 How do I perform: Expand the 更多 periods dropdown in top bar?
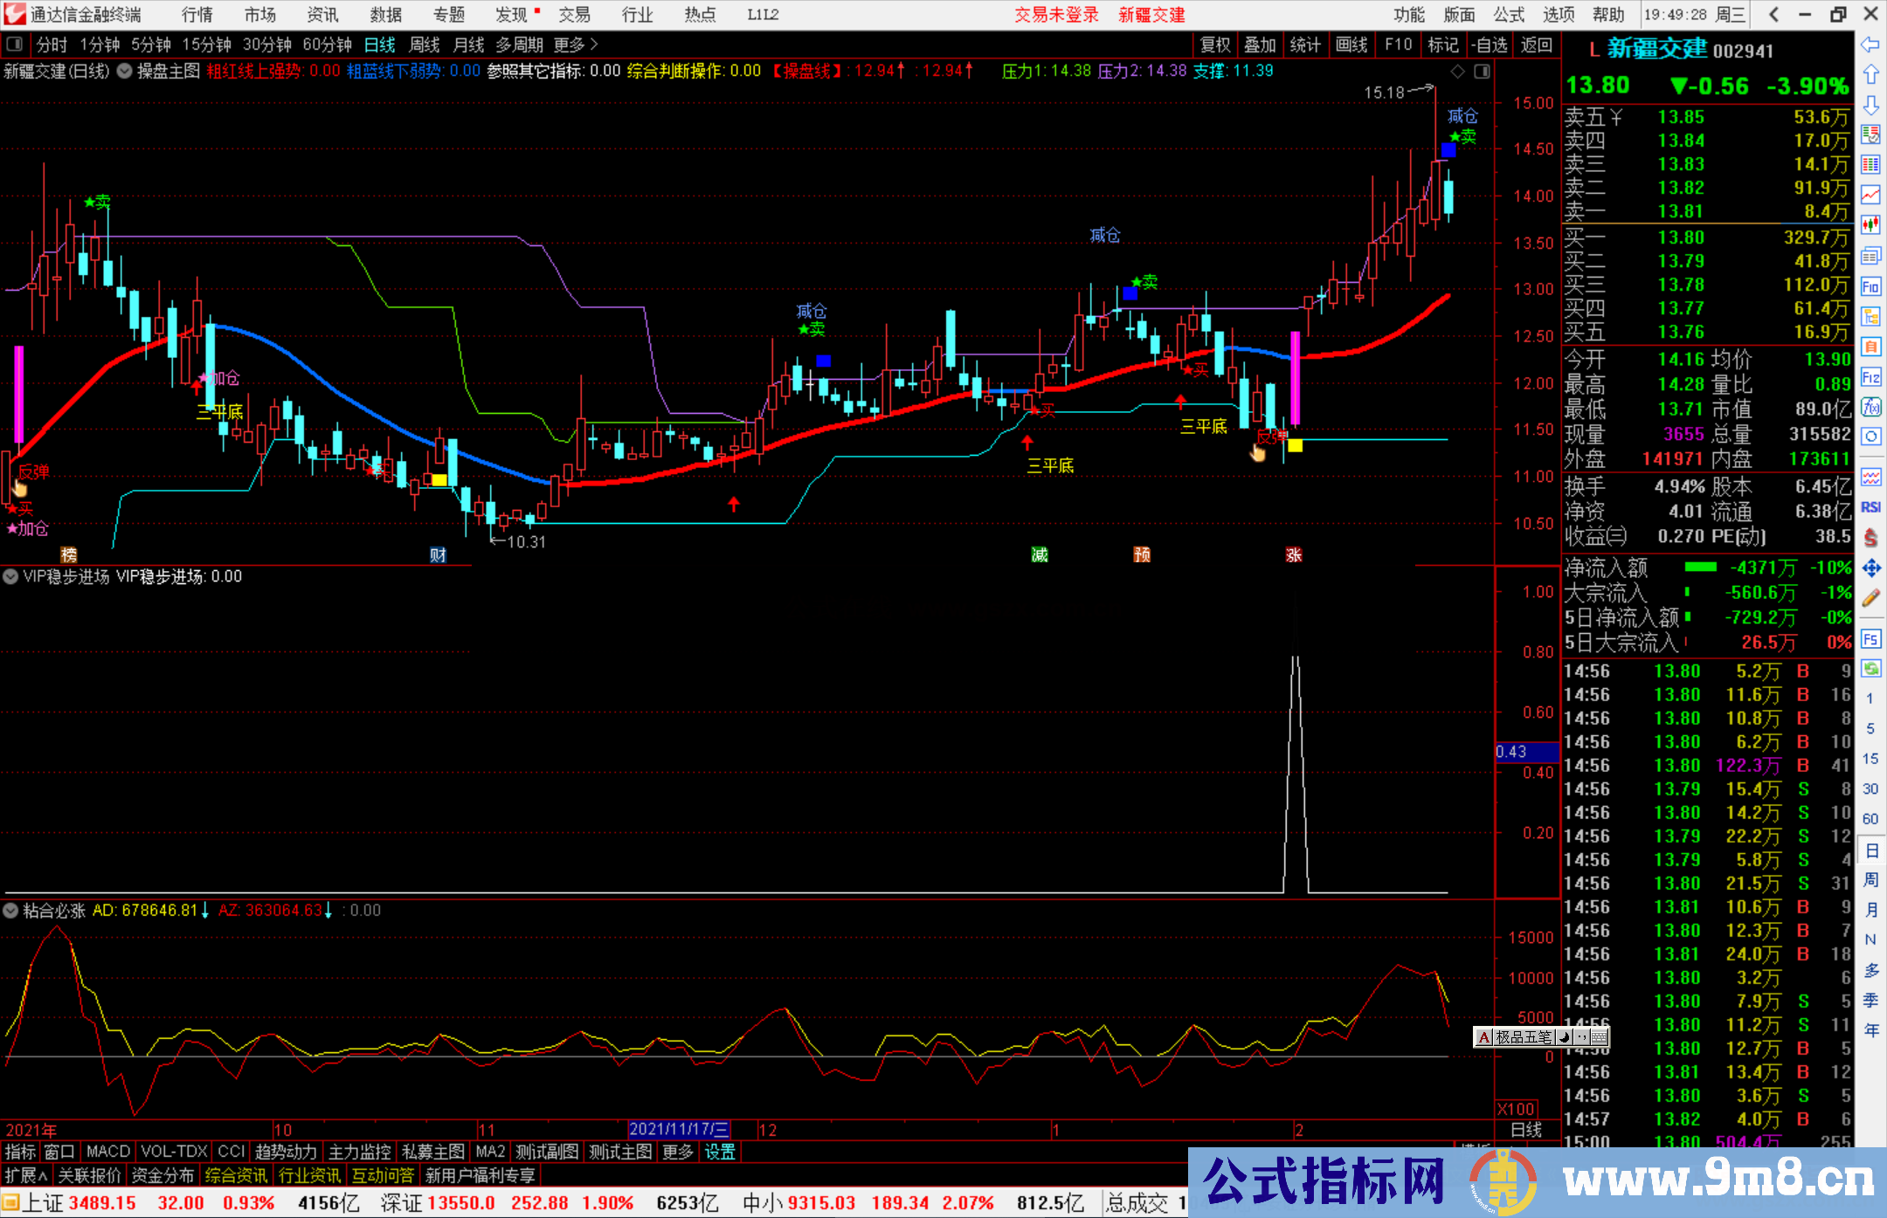(576, 45)
